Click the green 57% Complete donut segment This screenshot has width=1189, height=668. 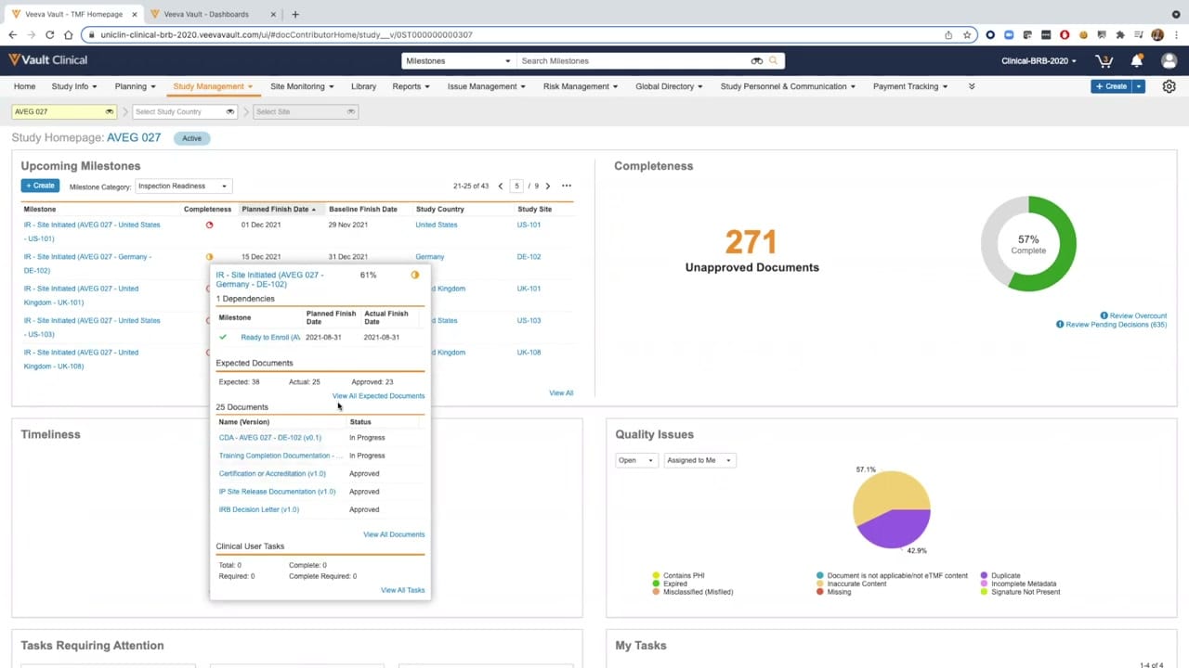[x=1057, y=243]
